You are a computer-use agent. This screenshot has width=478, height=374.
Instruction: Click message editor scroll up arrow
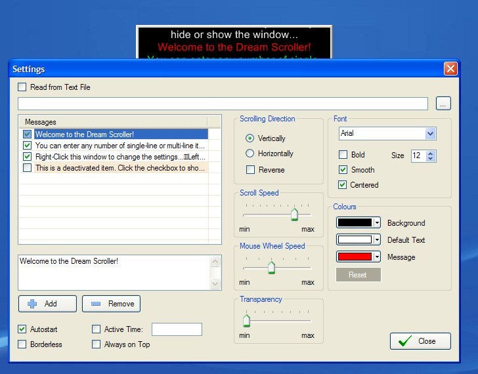click(215, 261)
